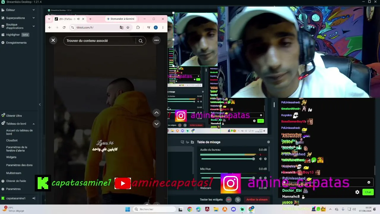
Task: Adjust the Audio du bureau volume slider
Action: (227, 159)
